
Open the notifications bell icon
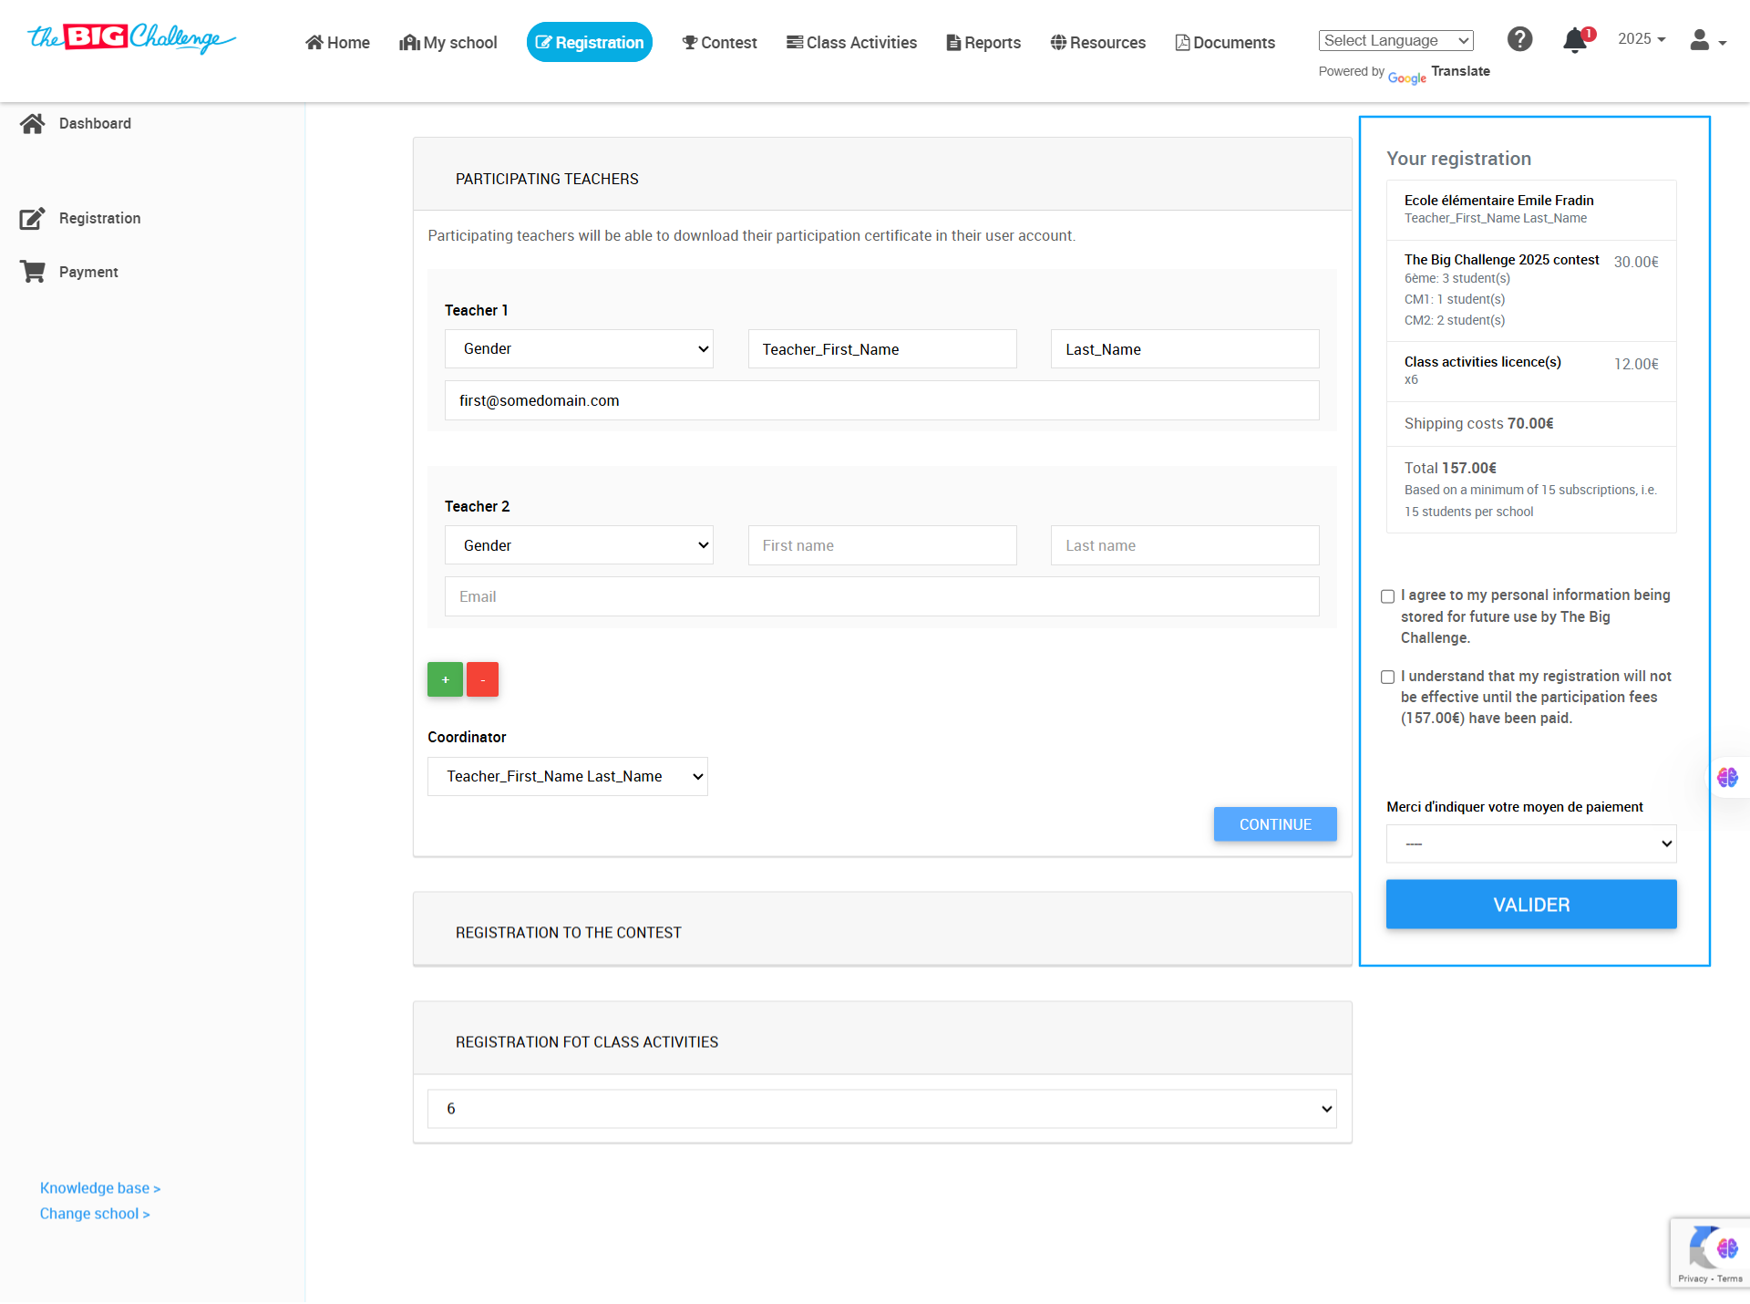[1575, 40]
